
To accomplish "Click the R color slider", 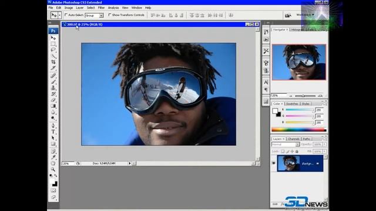I will coord(300,110).
